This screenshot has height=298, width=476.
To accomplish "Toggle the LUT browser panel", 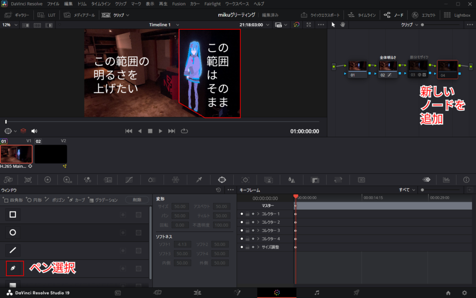I will click(x=46, y=15).
